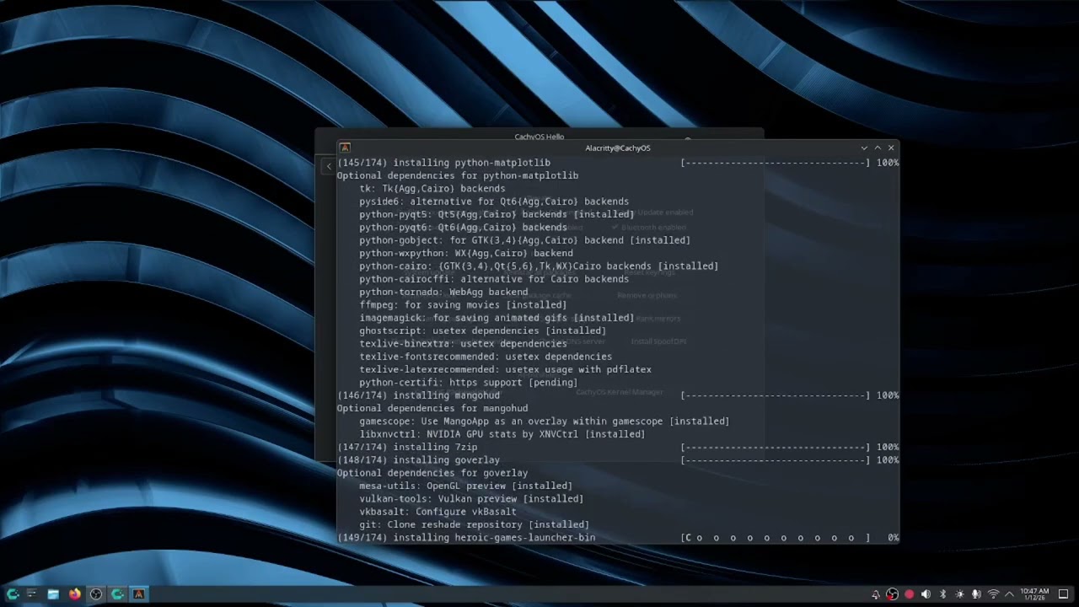Open the clock showing 10:47 AM
This screenshot has height=607, width=1079.
tap(1034, 594)
